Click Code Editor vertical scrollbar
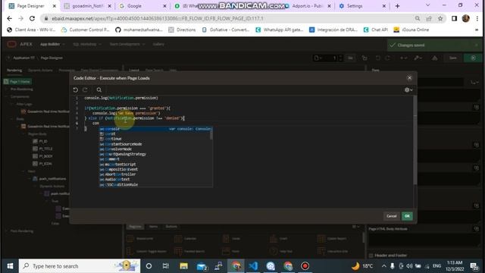485x273 pixels. tap(415, 140)
